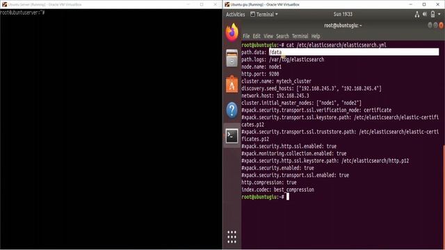Open the Terminal app menu in top bar
The width and height of the screenshot is (445, 250).
[264, 14]
